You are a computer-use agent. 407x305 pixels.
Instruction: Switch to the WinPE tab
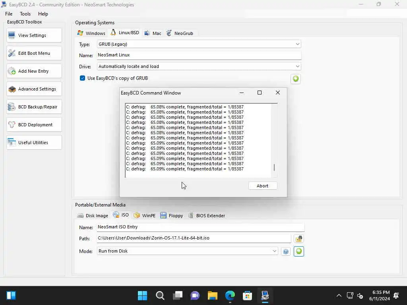pos(145,216)
